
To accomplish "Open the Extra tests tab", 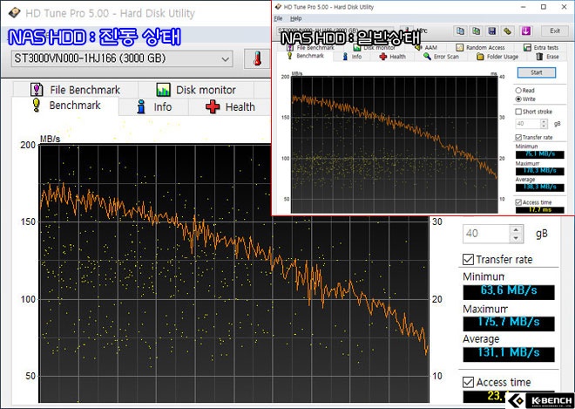I will [540, 47].
